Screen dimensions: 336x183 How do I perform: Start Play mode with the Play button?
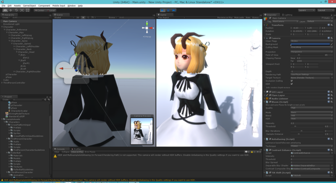[163, 10]
